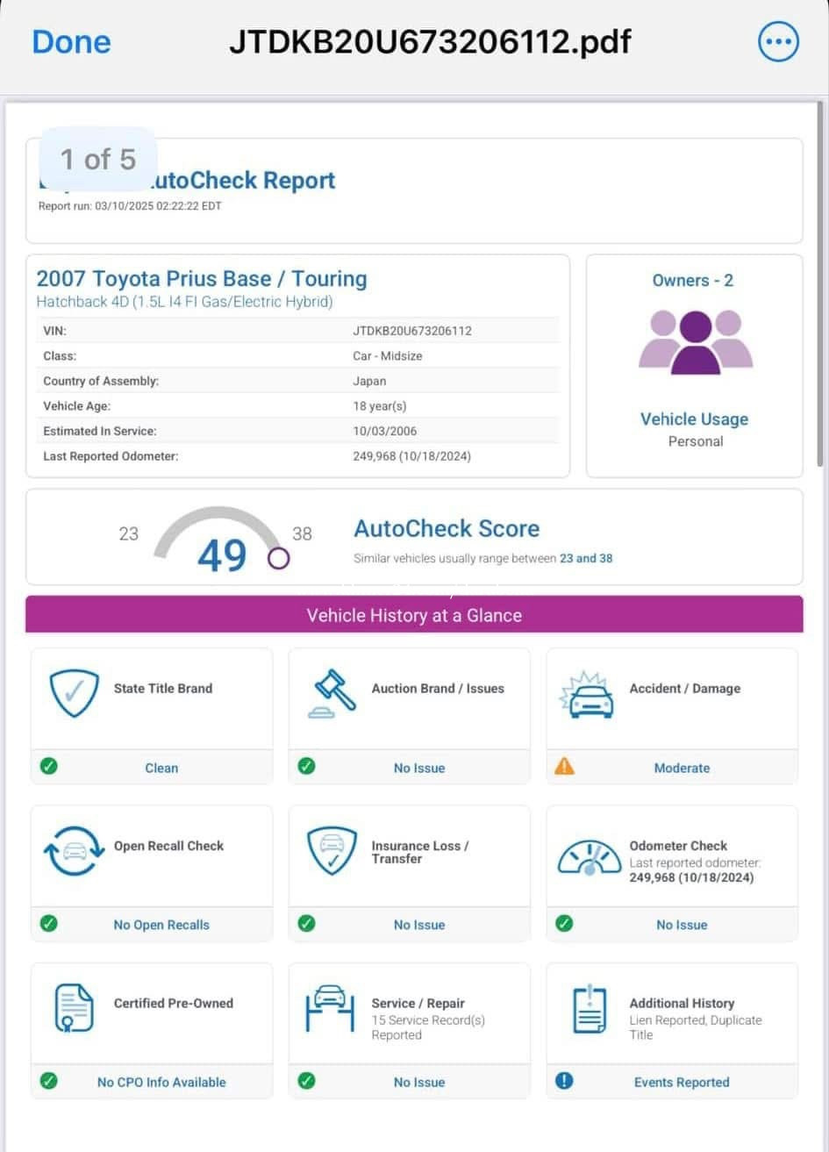Open 'No CPO Info Available' link
The height and width of the screenshot is (1152, 829).
(161, 1082)
